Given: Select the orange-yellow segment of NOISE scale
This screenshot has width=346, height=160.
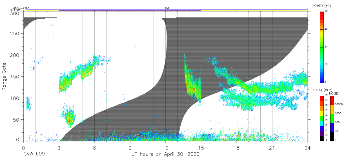Looking at the screenshot, I should click(x=332, y=109).
